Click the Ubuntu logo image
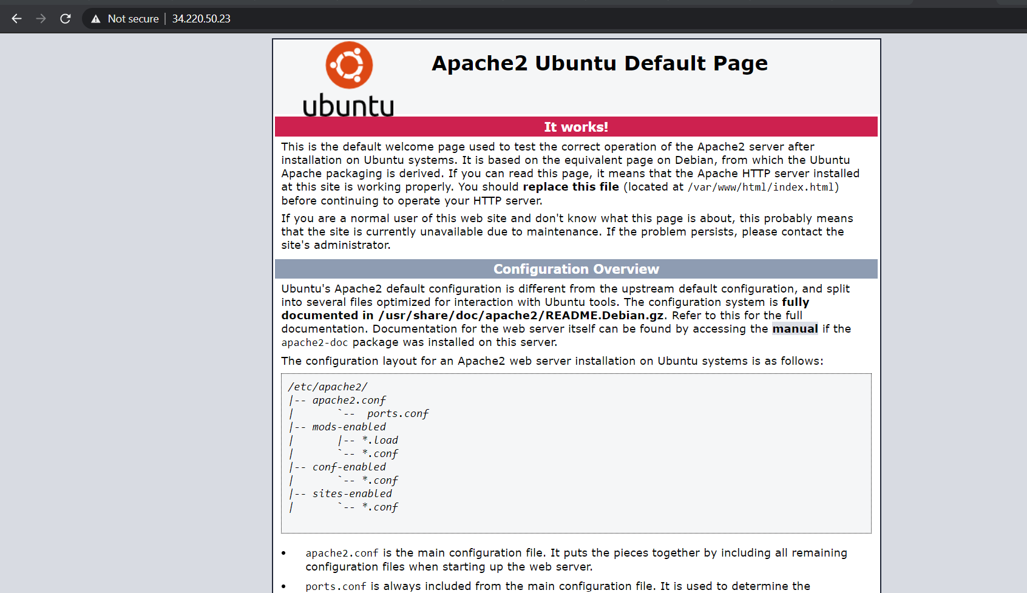1027x593 pixels. coord(348,79)
